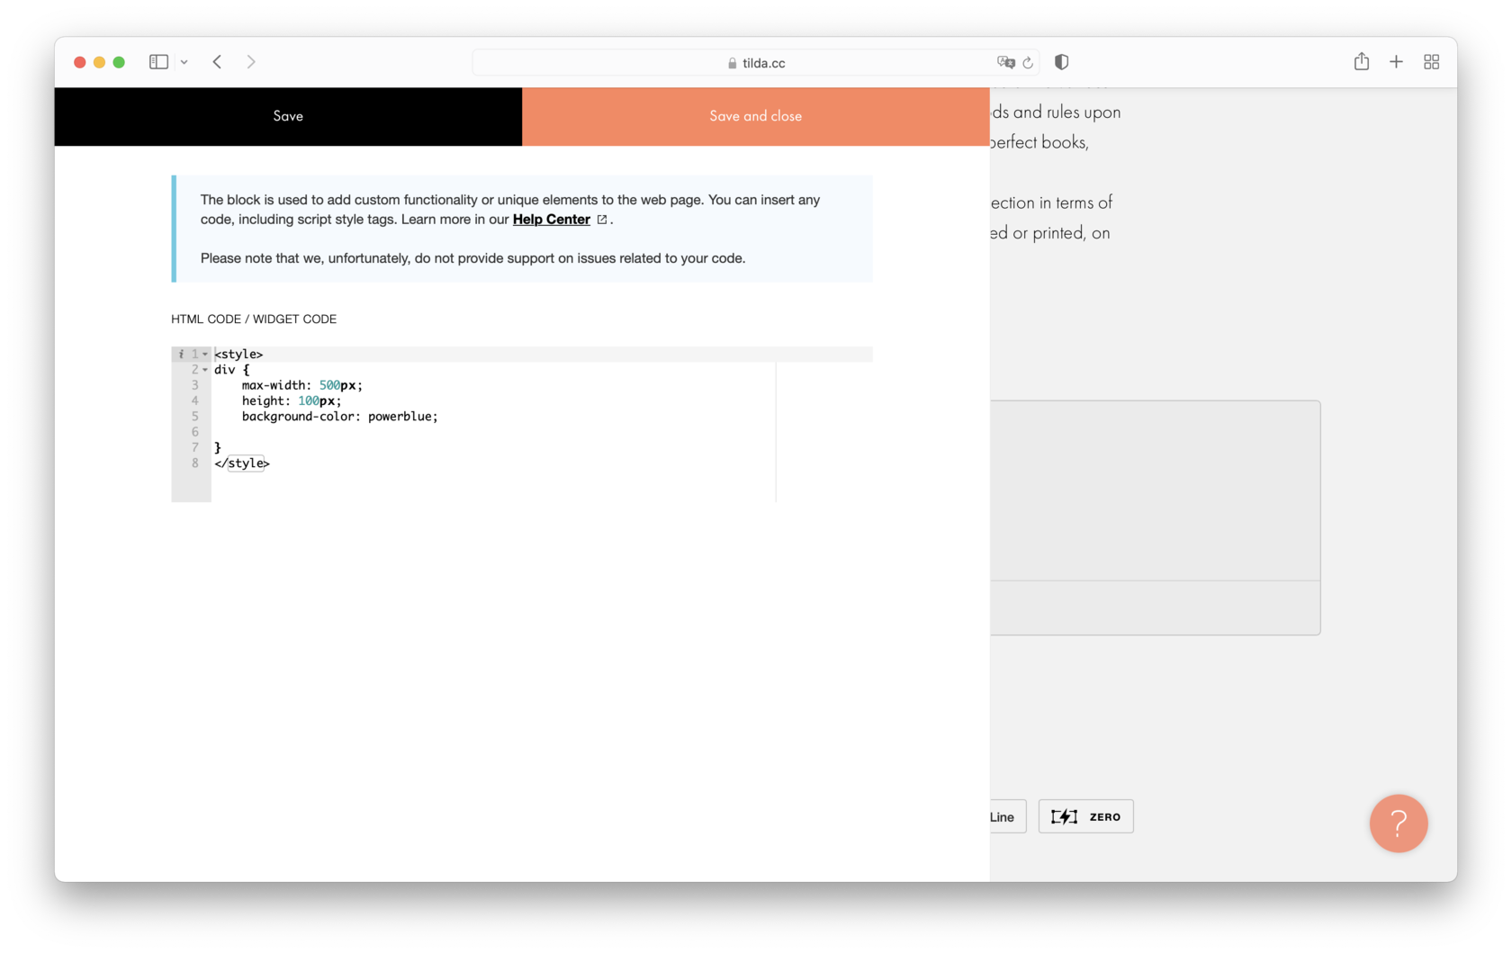Screen dimensions: 1512x954
Task: Click the Save tab
Action: point(288,116)
